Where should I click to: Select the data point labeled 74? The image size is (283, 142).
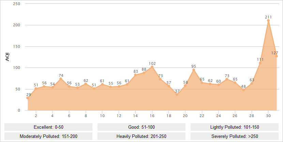(61, 79)
